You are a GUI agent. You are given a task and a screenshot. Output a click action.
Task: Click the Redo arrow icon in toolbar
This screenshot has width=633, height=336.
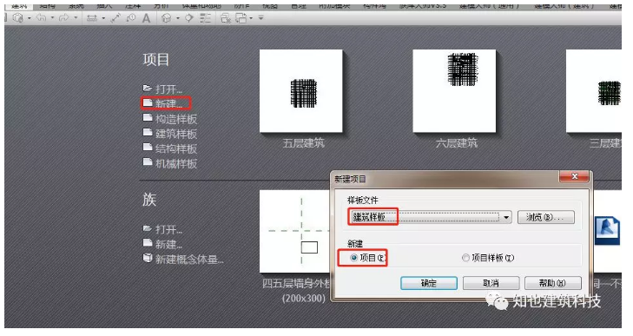(x=64, y=17)
